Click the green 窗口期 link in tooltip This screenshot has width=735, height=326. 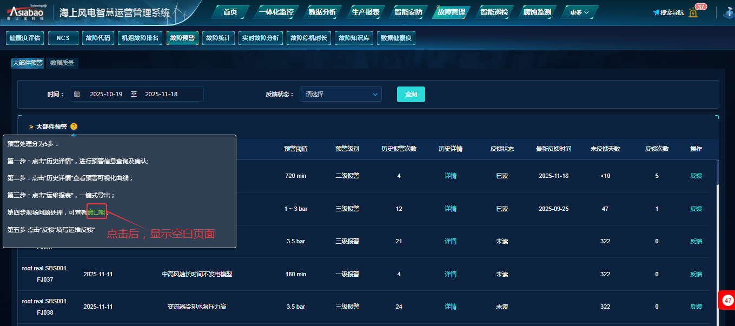click(96, 212)
